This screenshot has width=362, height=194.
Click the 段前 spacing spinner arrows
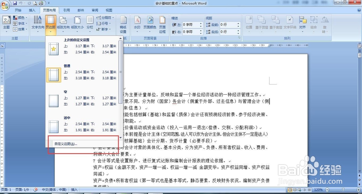pyautogui.click(x=239, y=25)
